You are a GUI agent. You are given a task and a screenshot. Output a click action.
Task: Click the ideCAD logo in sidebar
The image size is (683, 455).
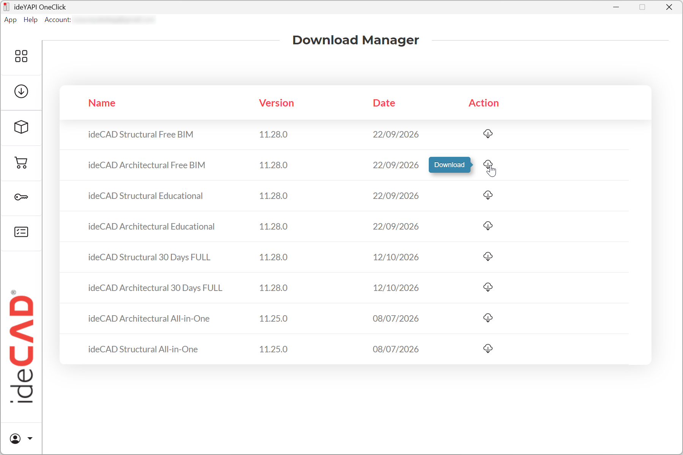coord(21,347)
